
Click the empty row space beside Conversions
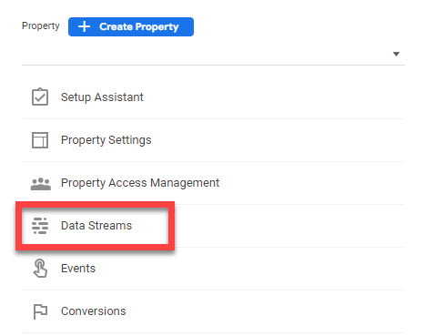(266, 311)
